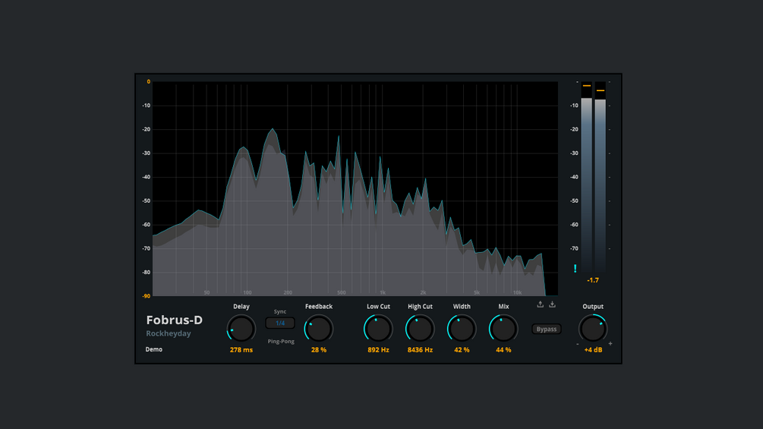This screenshot has width=763, height=429.
Task: Click the Rockheyday brand label
Action: pyautogui.click(x=169, y=333)
